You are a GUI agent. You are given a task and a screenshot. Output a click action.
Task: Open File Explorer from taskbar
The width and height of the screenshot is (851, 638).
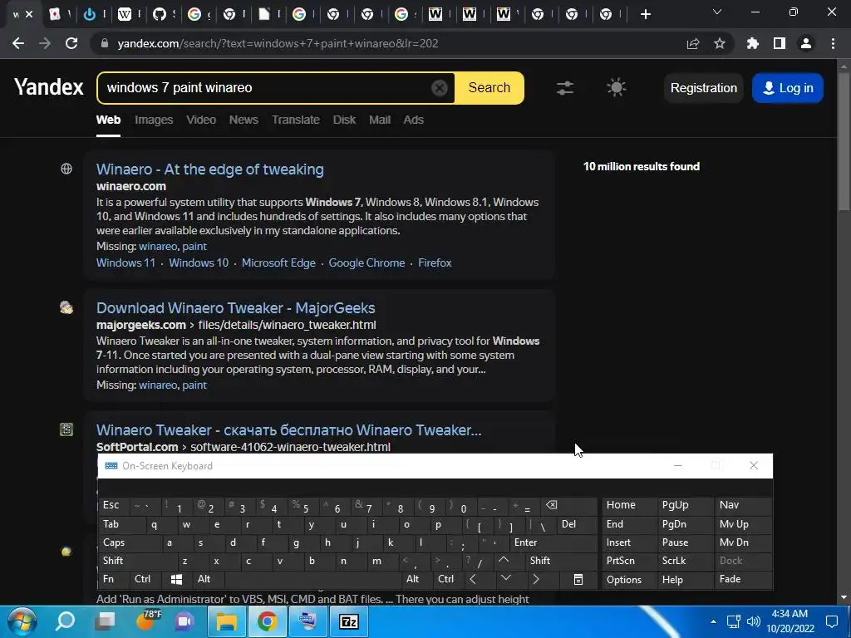pyautogui.click(x=226, y=621)
